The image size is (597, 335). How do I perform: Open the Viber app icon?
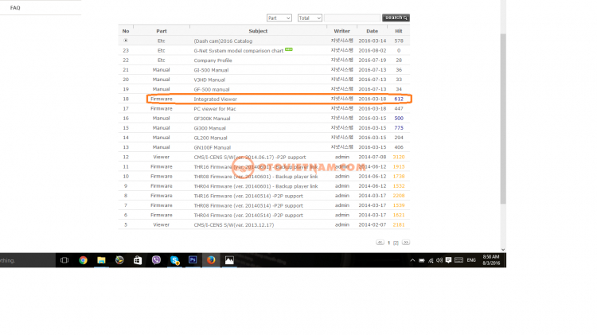click(156, 260)
